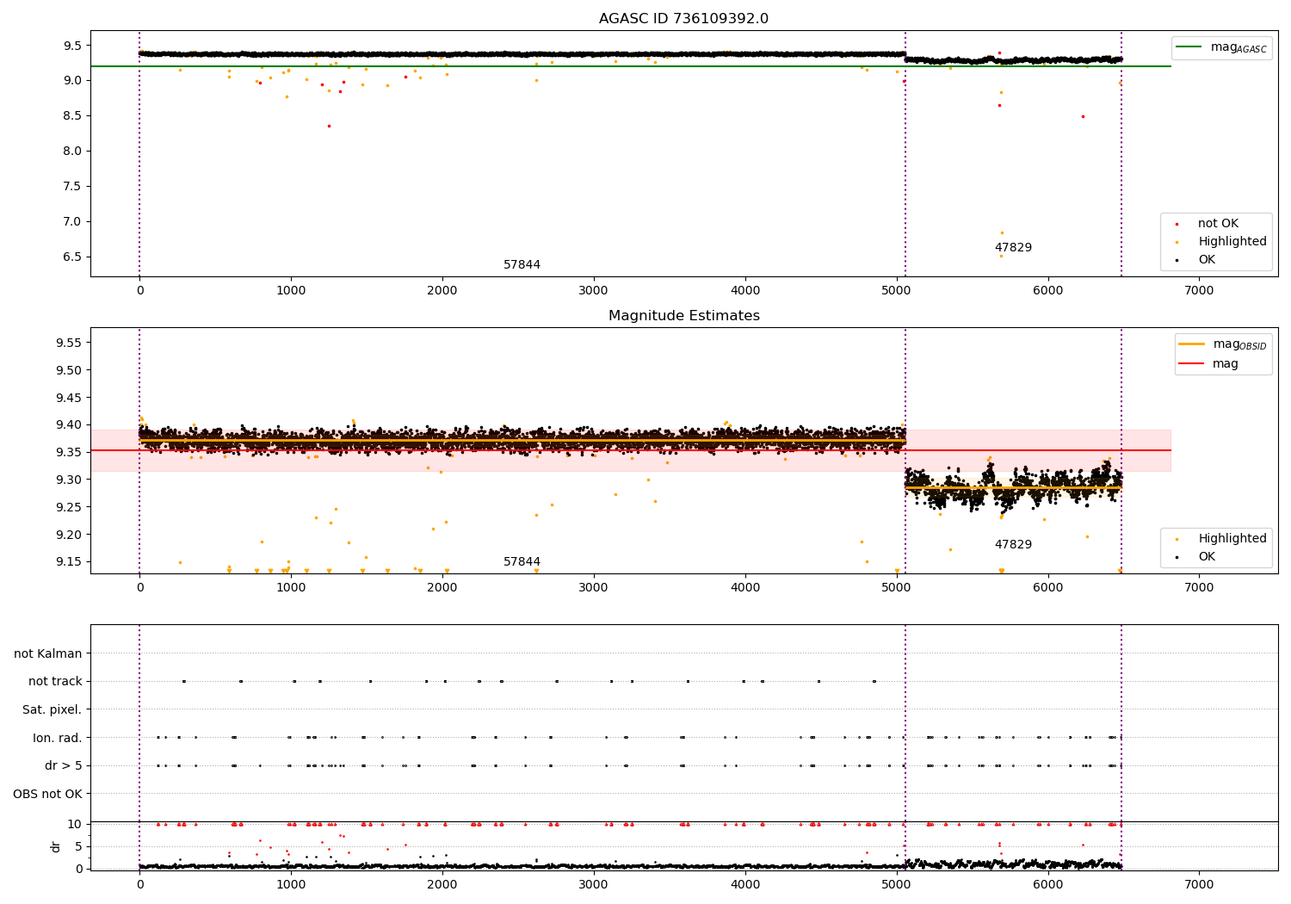This screenshot has height=904, width=1291.
Task: Click the '5000' x-axis tick under the middle plot
Action: pyautogui.click(x=896, y=588)
